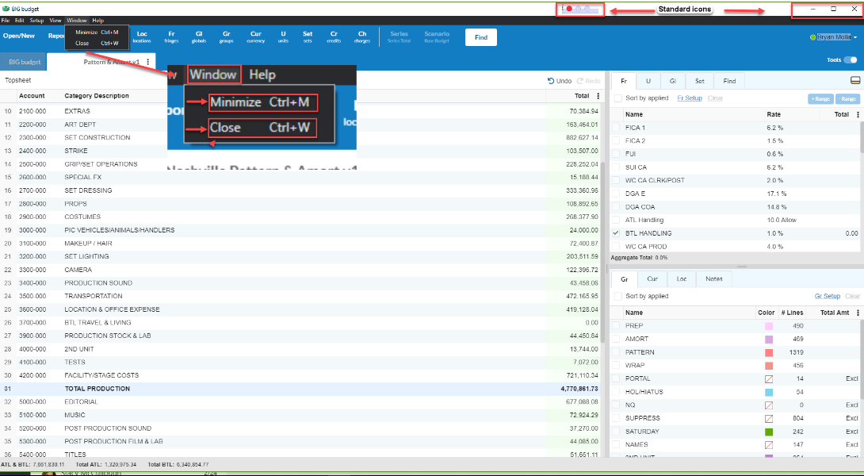Select the SET CONSTRUCTION account row
This screenshot has height=476, width=864.
(x=301, y=137)
